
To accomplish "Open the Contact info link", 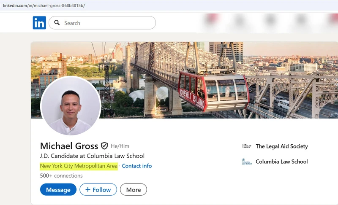I will pos(136,166).
